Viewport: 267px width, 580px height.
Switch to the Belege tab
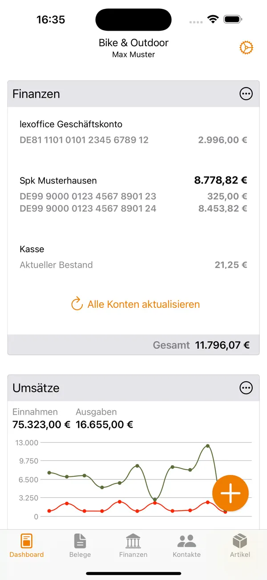coord(80,545)
